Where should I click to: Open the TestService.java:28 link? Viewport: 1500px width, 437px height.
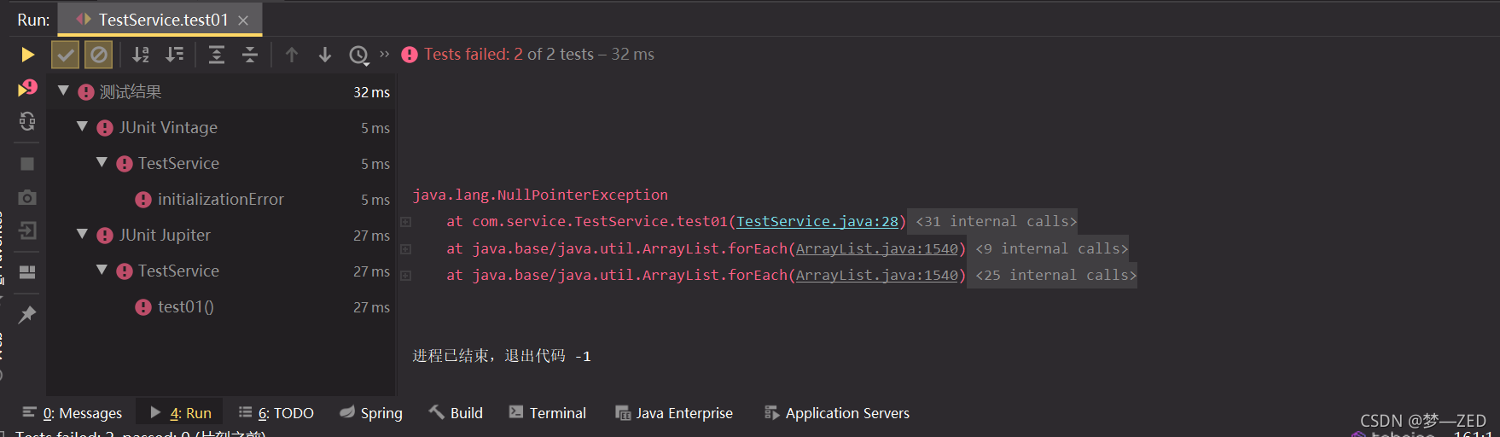(817, 222)
